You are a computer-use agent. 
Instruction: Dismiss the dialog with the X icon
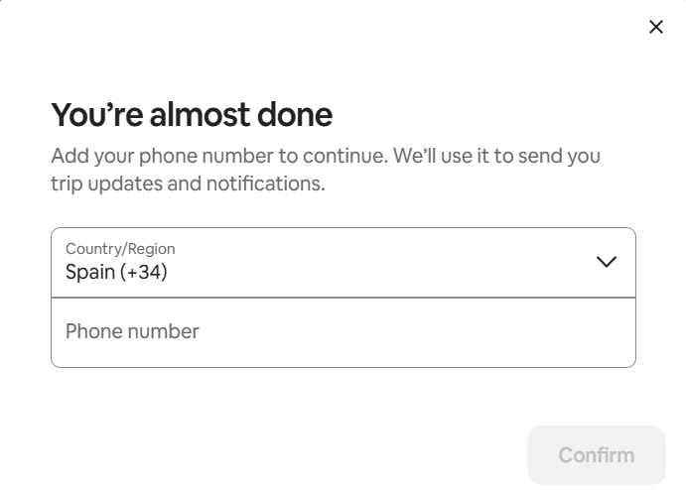(655, 27)
